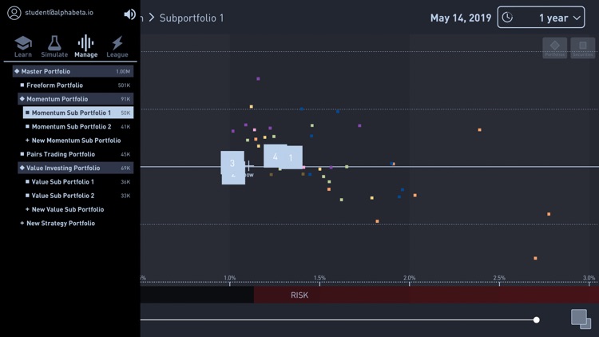Click the 1.00M value of Master Portfolio
Screen dimensions: 599x337
[123, 71]
